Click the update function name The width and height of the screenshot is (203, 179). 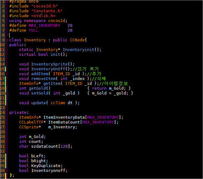tap(38, 103)
